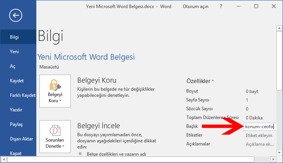Click the Boyut value 0 bayt
This screenshot has height=163, width=283.
(252, 91)
